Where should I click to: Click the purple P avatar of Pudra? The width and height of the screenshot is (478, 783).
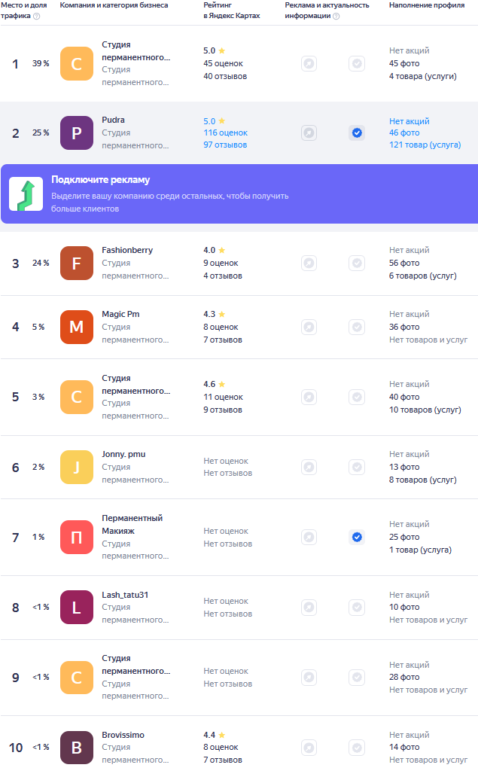[77, 133]
